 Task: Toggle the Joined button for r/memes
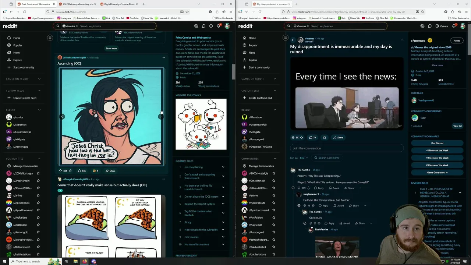click(x=457, y=40)
